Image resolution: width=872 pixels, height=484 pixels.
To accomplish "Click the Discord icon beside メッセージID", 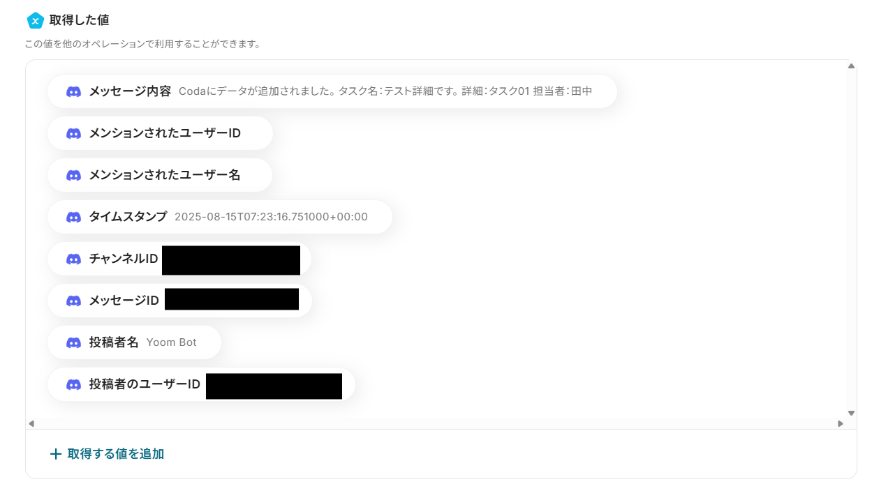I will coord(73,301).
